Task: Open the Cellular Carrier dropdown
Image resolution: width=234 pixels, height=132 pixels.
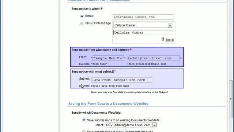Action: click(143, 25)
